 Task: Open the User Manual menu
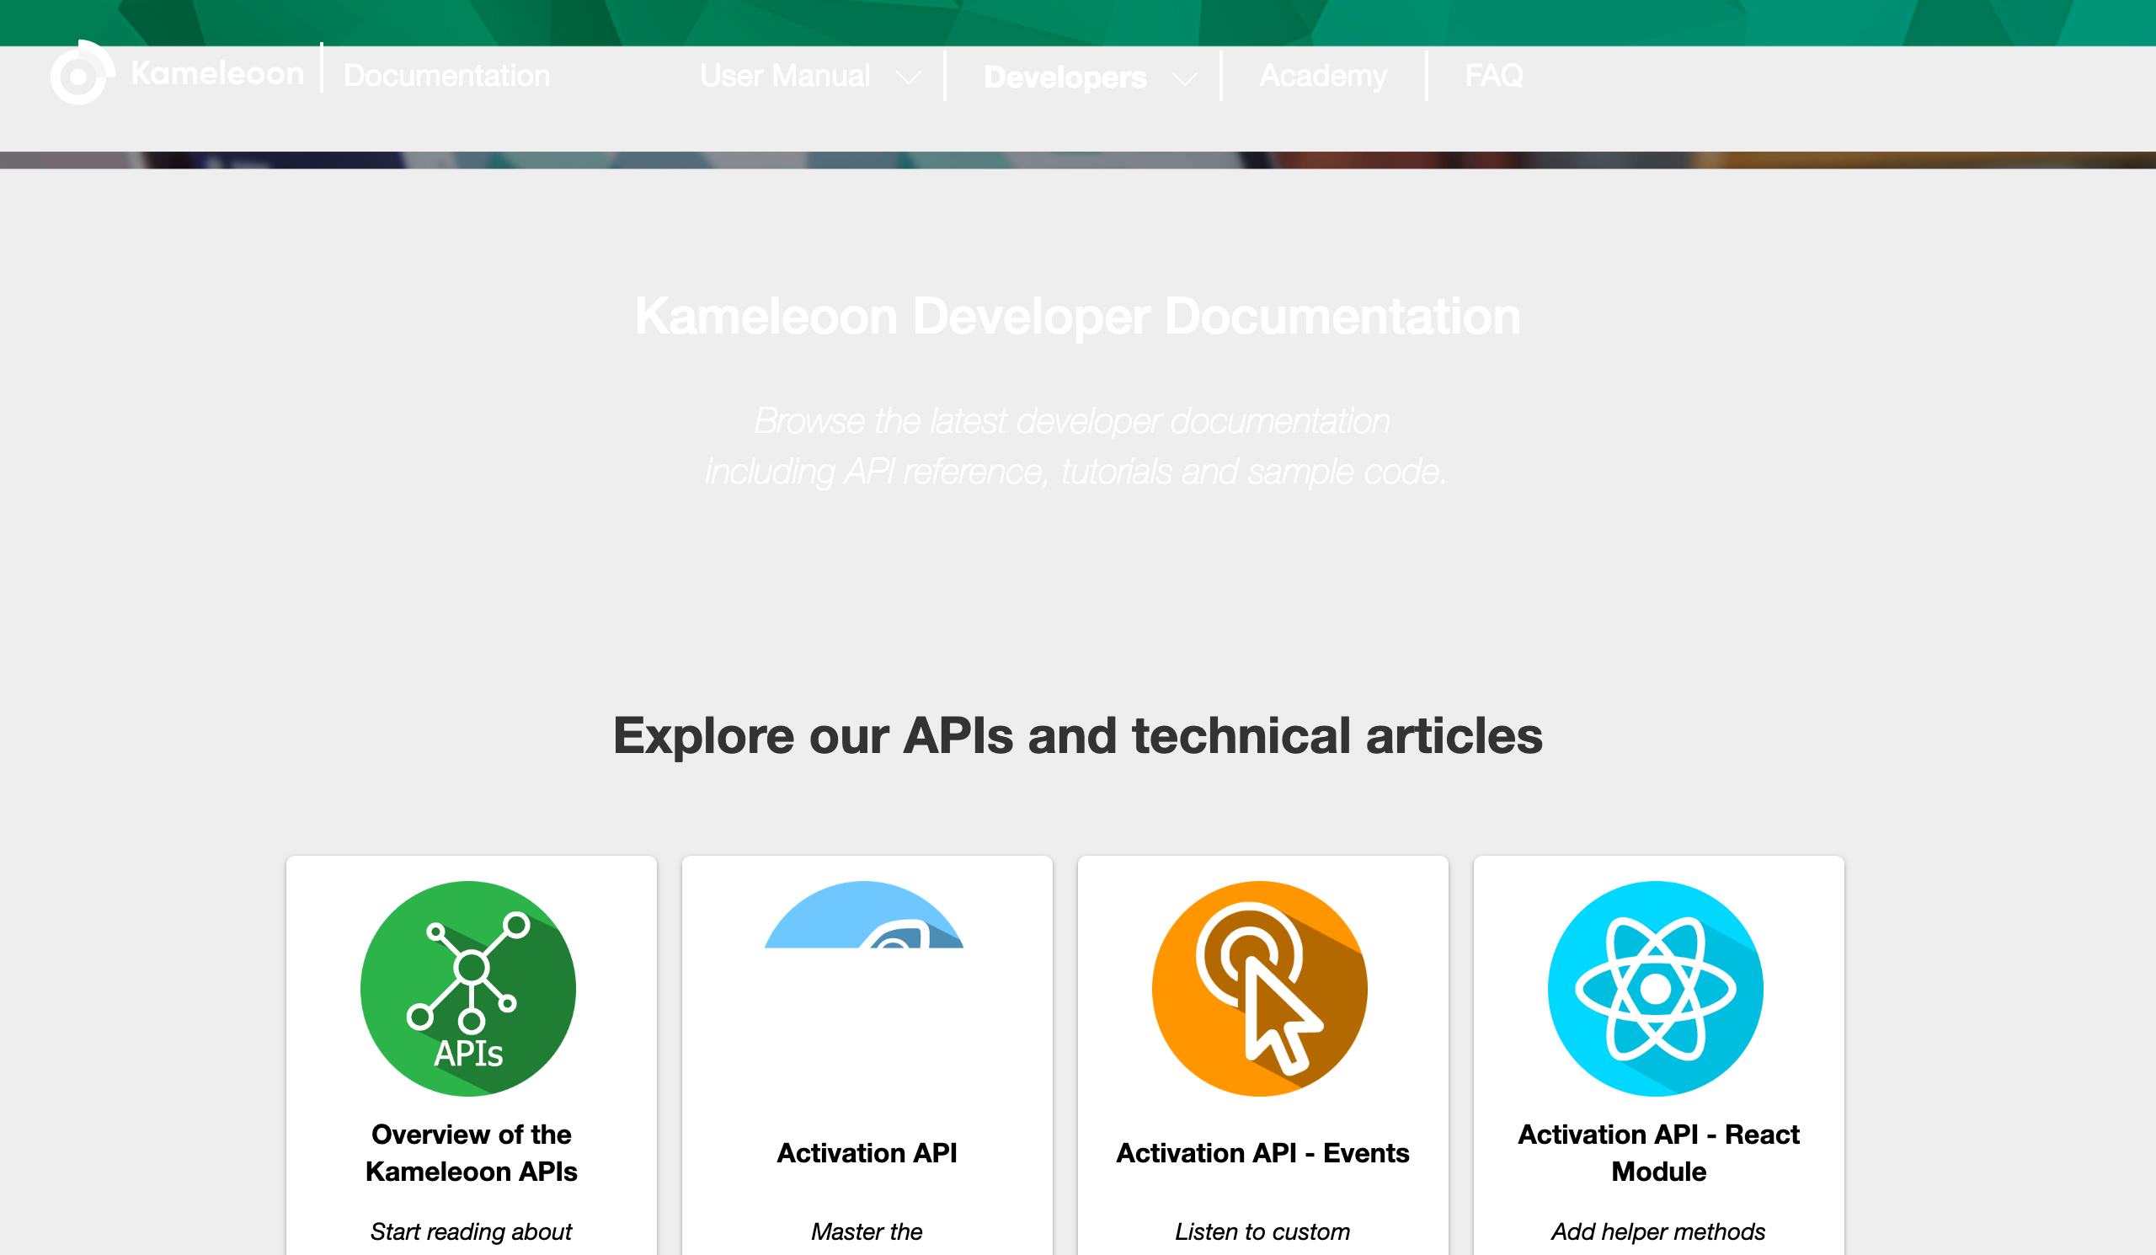(x=785, y=76)
